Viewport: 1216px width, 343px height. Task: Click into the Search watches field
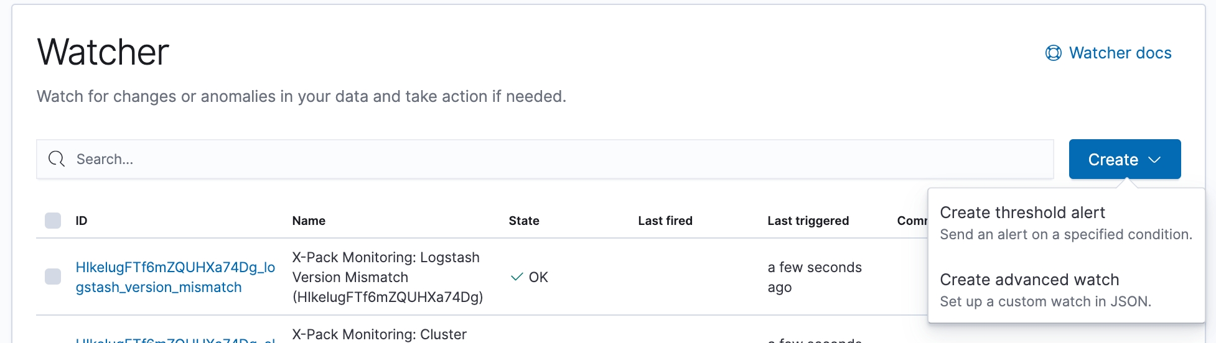coord(545,159)
